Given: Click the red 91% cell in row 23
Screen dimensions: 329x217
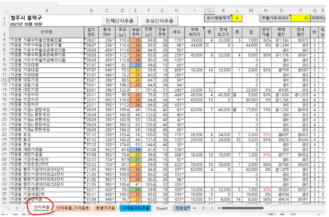Looking at the screenshot, I should (x=266, y=135).
